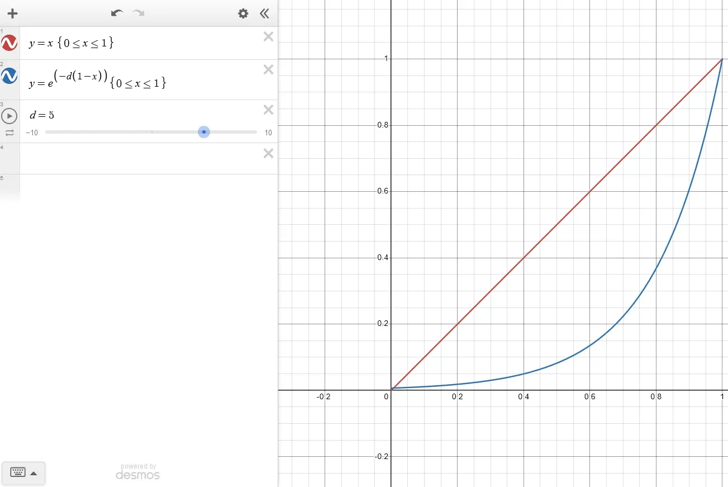The width and height of the screenshot is (728, 487).
Task: Delete the exponential expression row
Action: [x=268, y=70]
